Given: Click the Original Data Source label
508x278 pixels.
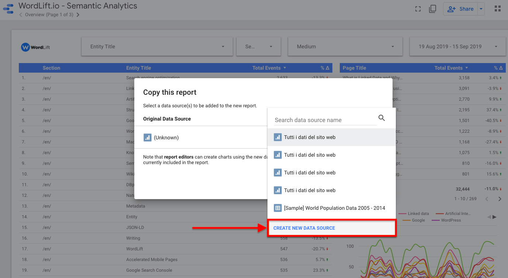Looking at the screenshot, I should click(167, 119).
